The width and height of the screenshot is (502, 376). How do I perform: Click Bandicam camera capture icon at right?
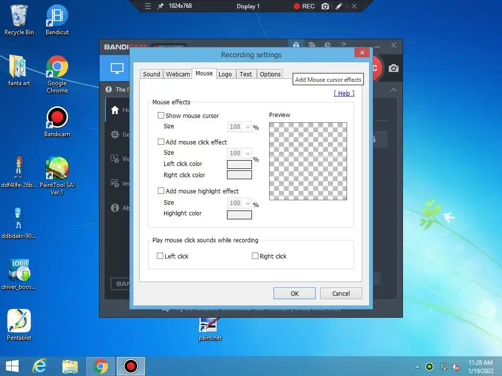394,68
